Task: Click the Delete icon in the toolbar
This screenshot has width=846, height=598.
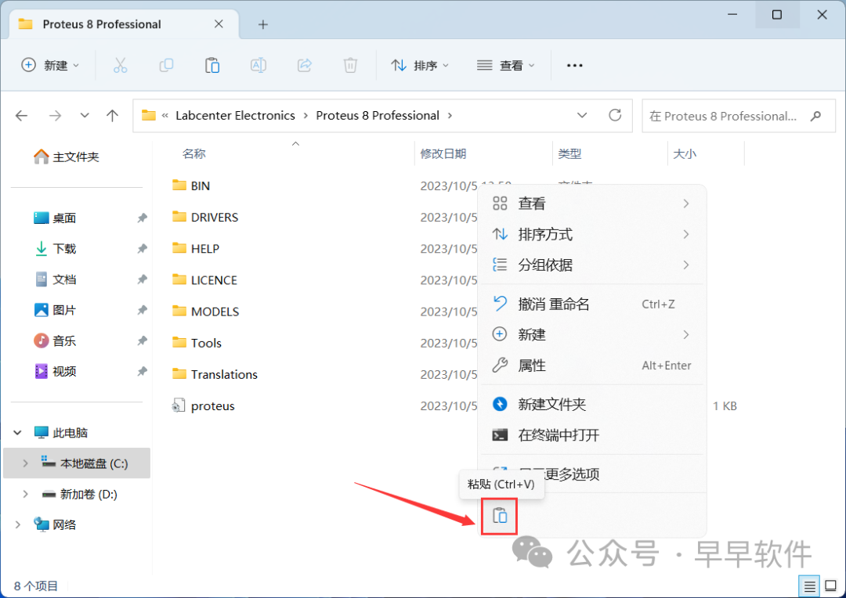Action: pyautogui.click(x=350, y=65)
